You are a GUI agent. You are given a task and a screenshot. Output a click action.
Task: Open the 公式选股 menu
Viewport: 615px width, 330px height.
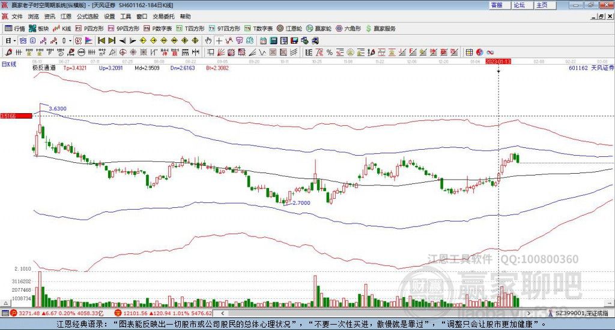pyautogui.click(x=87, y=17)
